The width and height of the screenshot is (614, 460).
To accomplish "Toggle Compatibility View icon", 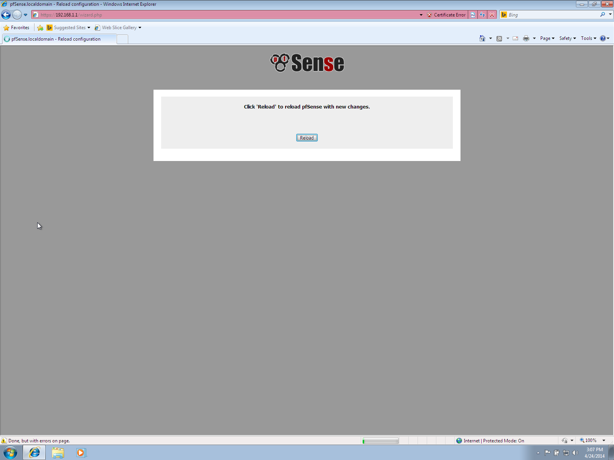I will coord(473,15).
